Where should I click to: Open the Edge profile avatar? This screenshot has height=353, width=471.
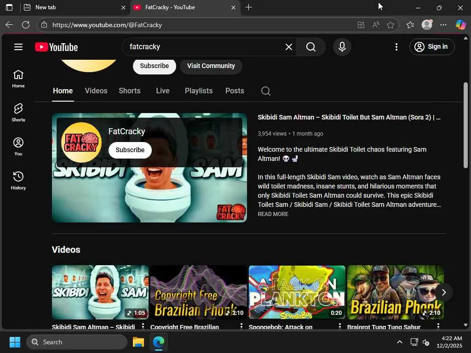(x=427, y=25)
